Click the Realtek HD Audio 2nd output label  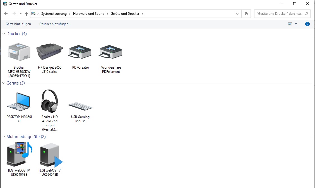[50, 123]
